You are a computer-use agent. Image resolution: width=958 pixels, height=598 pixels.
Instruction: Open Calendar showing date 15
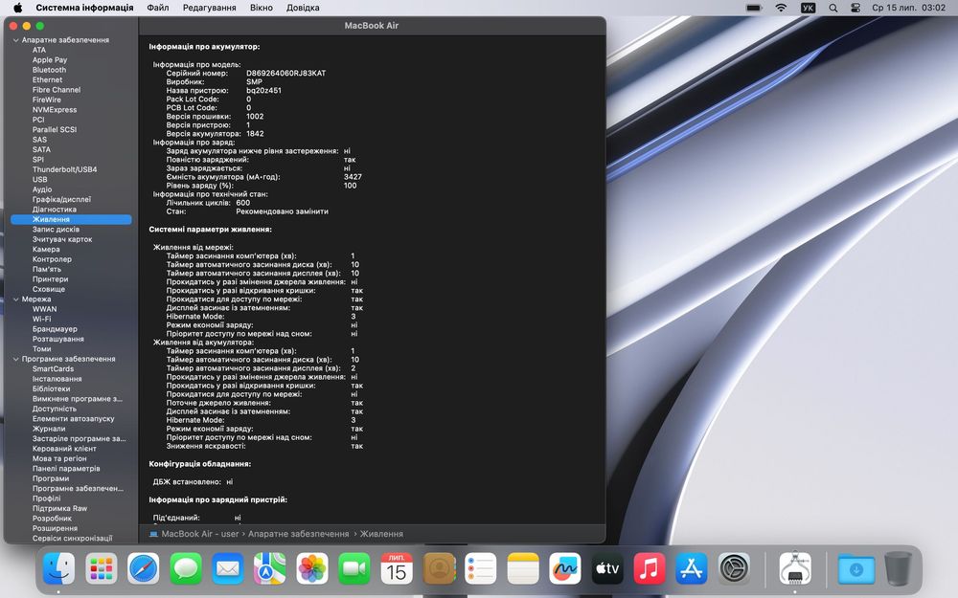pos(397,568)
